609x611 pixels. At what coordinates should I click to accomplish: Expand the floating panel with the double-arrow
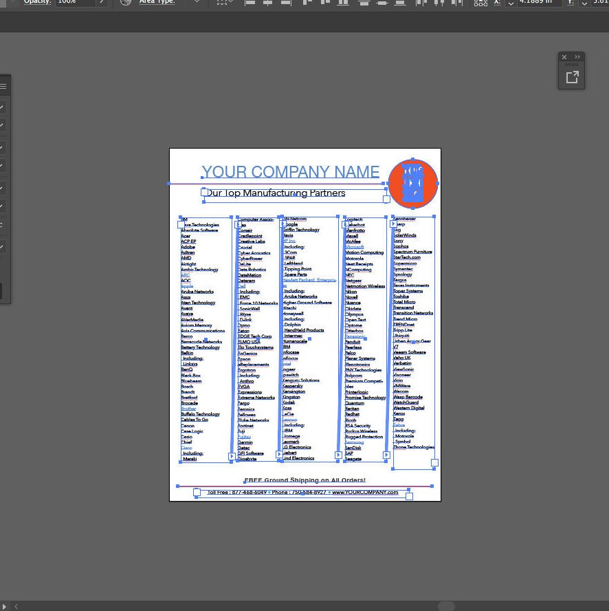pyautogui.click(x=577, y=57)
